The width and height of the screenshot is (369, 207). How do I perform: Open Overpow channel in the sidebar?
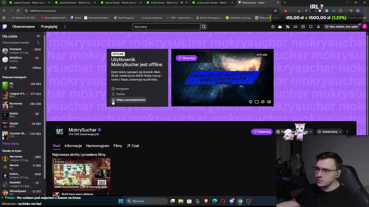(x=22, y=51)
